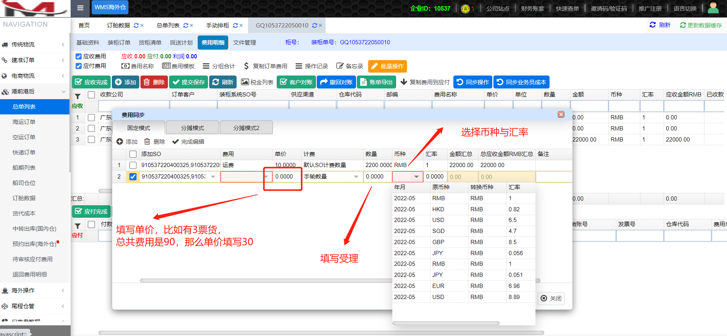Viewport: 727px width, 336px height.
Task: Click the hamburger menu icon in header
Action: [x=80, y=8]
